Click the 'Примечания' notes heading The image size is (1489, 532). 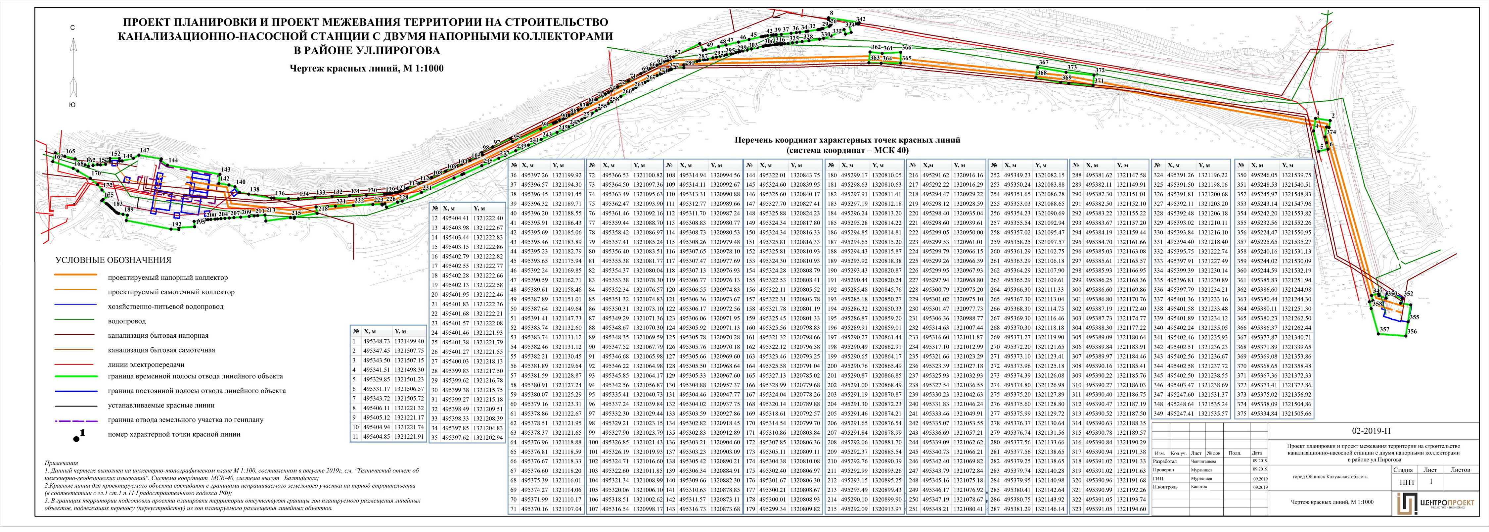61,463
